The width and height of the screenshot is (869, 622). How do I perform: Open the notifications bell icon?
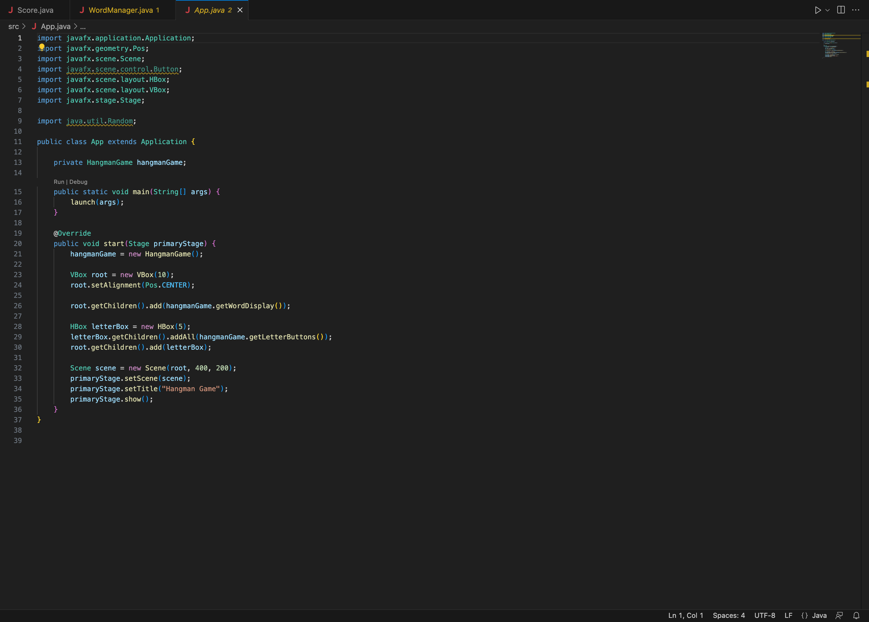tap(856, 615)
